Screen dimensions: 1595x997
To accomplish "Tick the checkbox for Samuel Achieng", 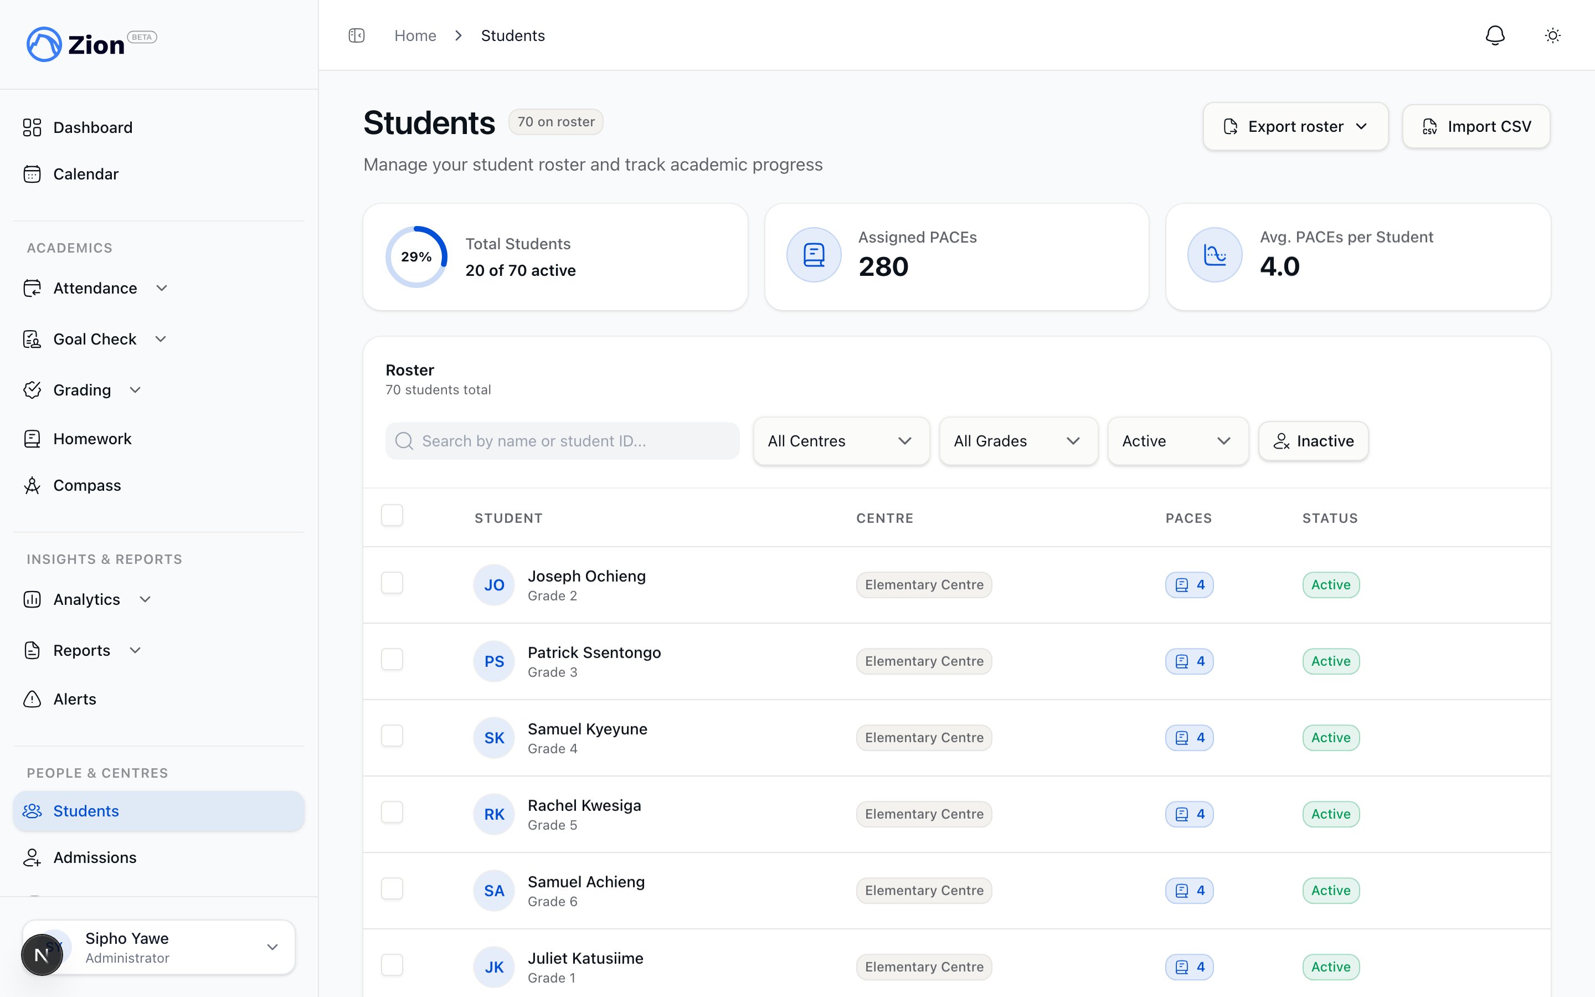I will point(392,889).
